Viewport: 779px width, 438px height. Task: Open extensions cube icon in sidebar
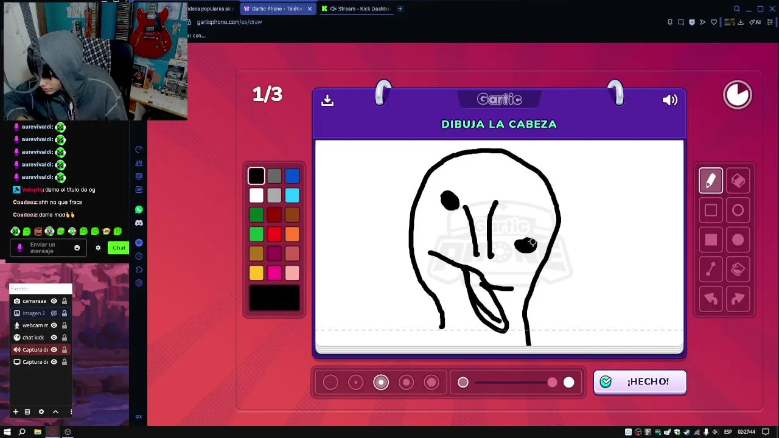(139, 269)
